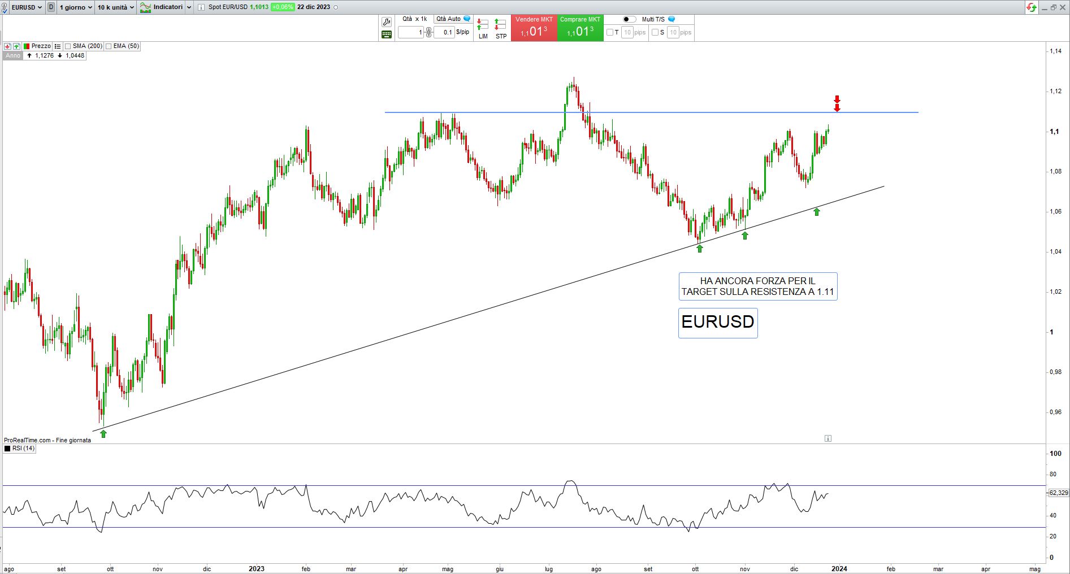This screenshot has width=1070, height=574.
Task: Click the Prezzo red-green color swatch
Action: click(x=27, y=46)
